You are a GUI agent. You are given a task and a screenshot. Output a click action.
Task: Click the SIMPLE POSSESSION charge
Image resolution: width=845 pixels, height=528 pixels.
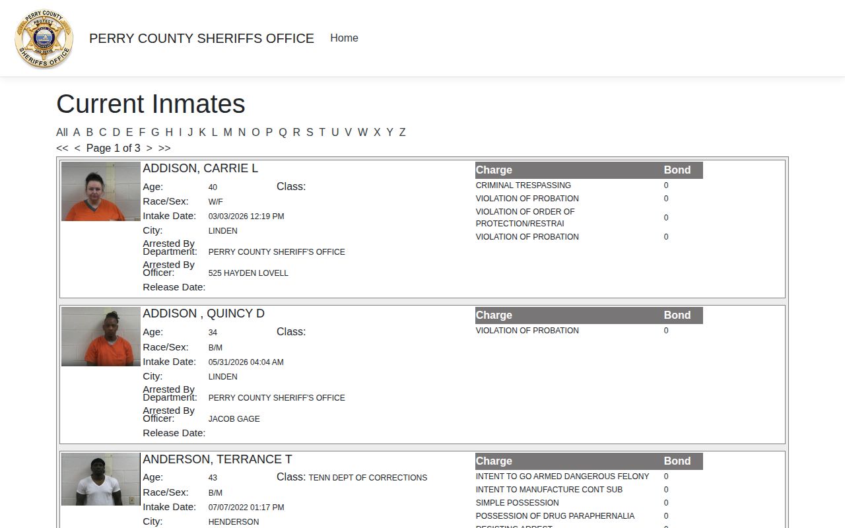(518, 503)
